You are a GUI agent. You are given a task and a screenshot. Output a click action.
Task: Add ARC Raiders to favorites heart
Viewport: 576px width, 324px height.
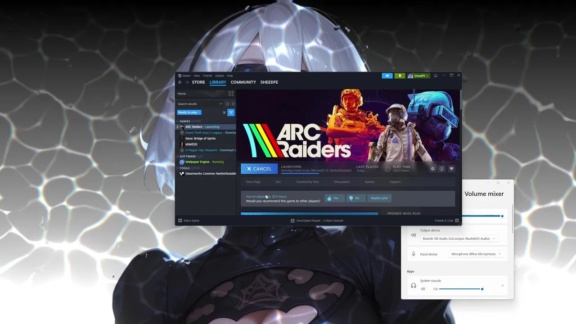click(x=451, y=169)
